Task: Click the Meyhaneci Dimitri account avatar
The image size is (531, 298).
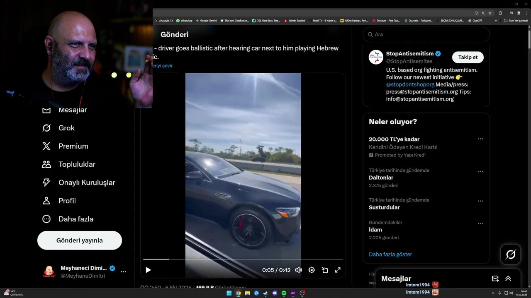Action: click(x=49, y=272)
